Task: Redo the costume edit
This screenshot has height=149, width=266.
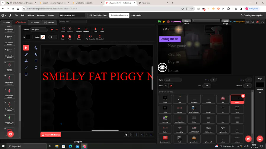Action: pos(56,29)
